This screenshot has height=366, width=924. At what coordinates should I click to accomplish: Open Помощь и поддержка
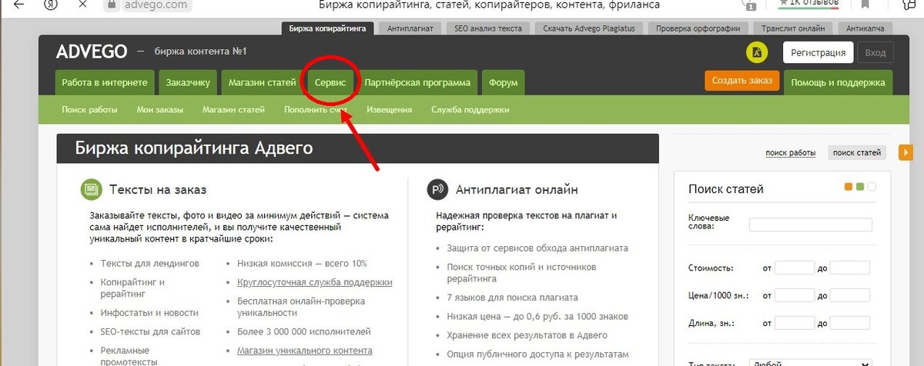tap(839, 82)
